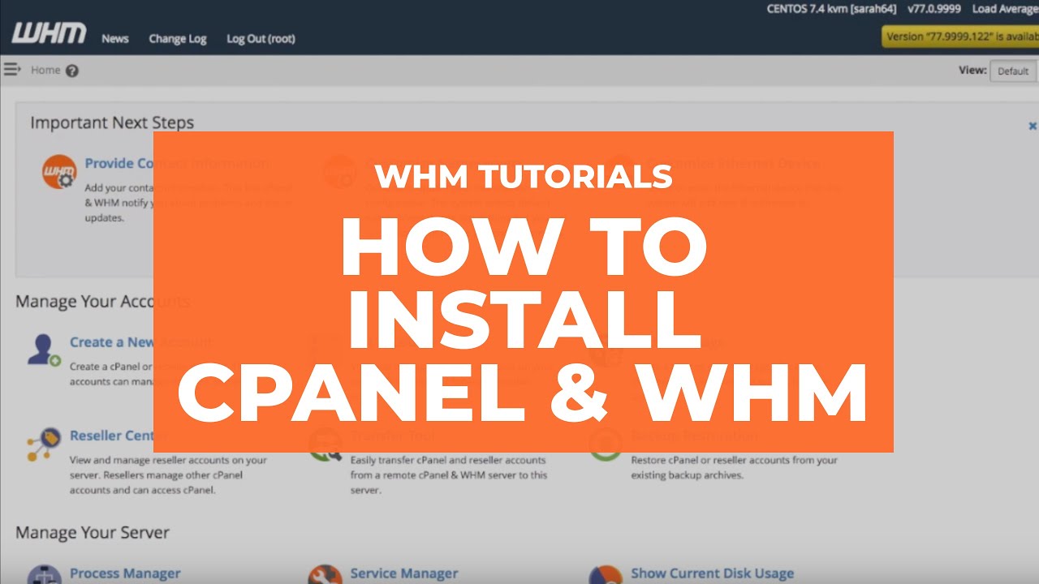The height and width of the screenshot is (584, 1039).
Task: Click the Create a New Account user icon
Action: [x=43, y=349]
